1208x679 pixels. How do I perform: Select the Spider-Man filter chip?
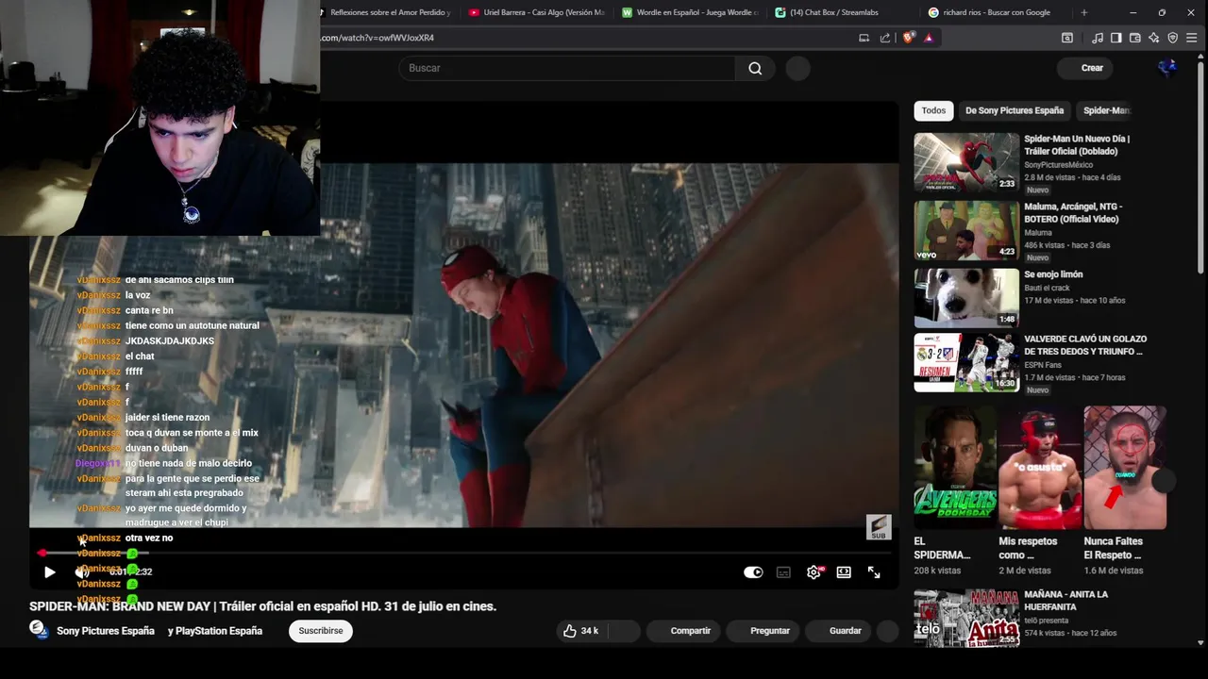1106,110
